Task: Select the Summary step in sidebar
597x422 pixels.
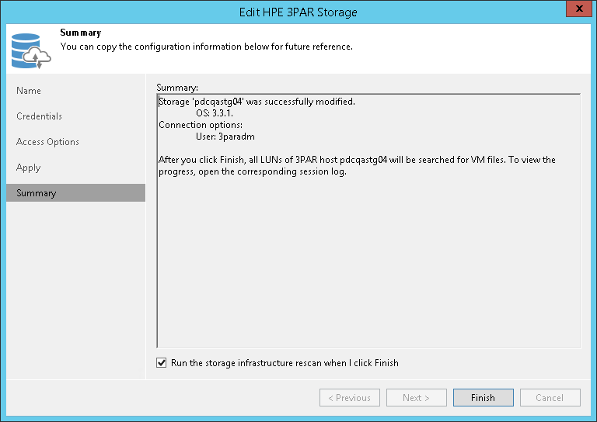Action: click(75, 193)
